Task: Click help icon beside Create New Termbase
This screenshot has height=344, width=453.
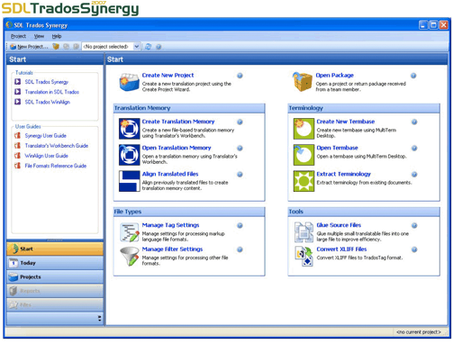Action: point(414,122)
